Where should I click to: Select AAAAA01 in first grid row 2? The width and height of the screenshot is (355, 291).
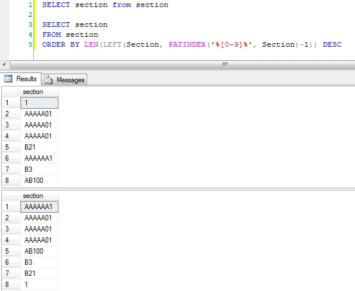tap(39, 114)
